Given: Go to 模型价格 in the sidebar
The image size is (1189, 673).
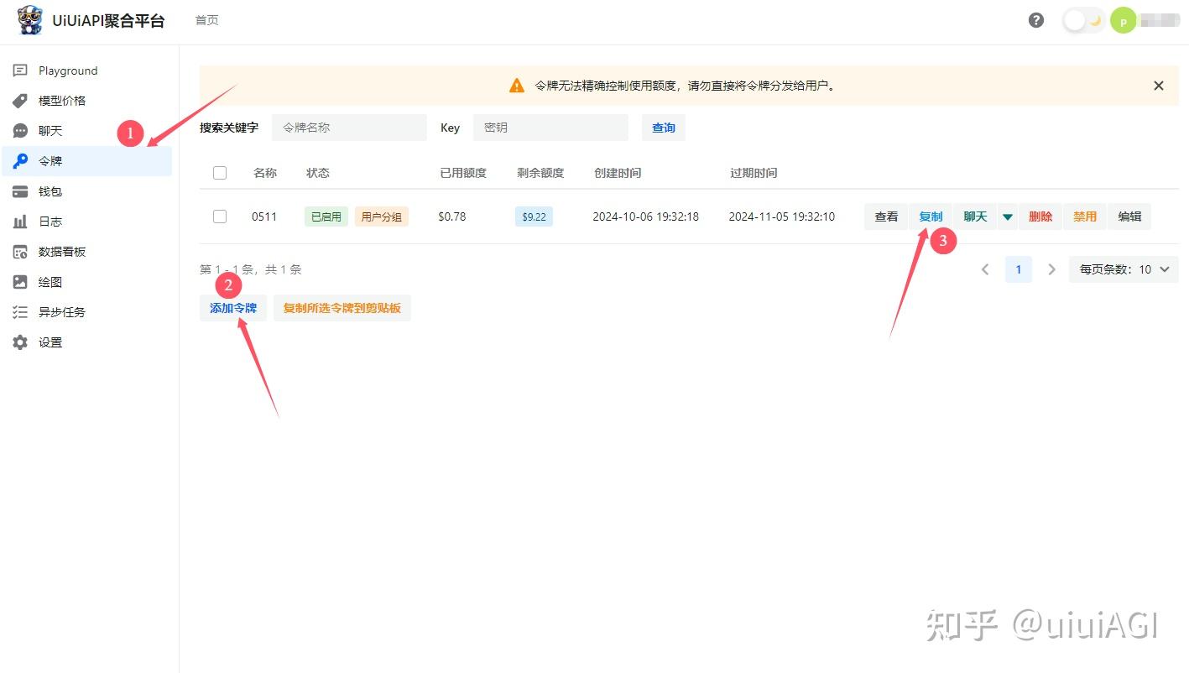Looking at the screenshot, I should [87, 101].
